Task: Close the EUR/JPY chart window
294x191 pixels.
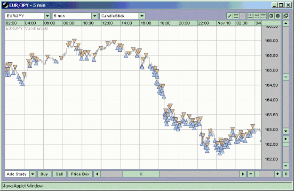Action: (x=288, y=5)
